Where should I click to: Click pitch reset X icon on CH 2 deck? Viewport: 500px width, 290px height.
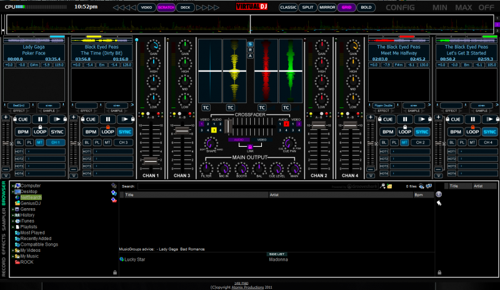(x=377, y=144)
